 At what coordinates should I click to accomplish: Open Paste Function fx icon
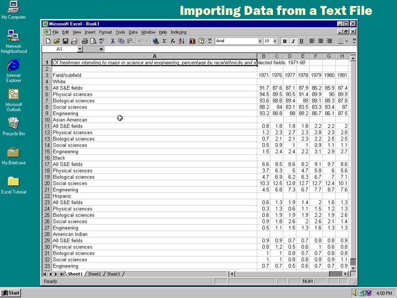click(x=173, y=41)
